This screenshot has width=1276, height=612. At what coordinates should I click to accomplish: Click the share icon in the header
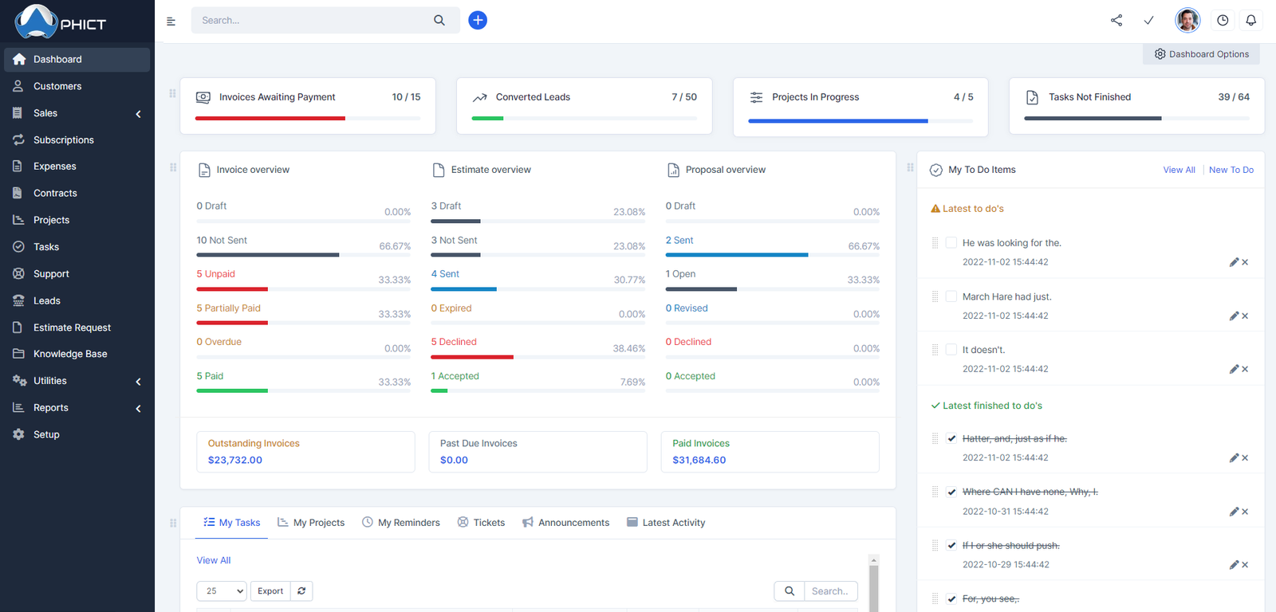(1116, 21)
